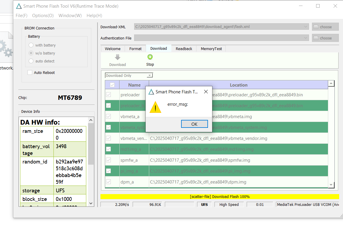The image size is (343, 243).
Task: Click the yellow Download Flash 100% progress bar
Action: tap(220, 196)
